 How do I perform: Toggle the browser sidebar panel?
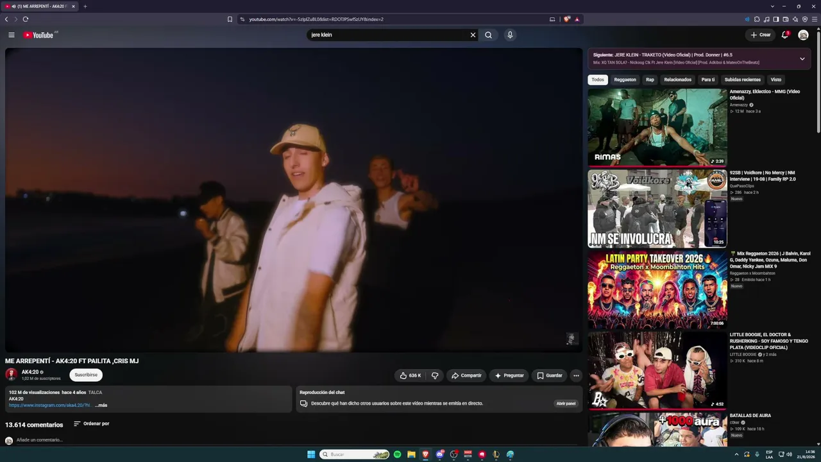[x=776, y=19]
